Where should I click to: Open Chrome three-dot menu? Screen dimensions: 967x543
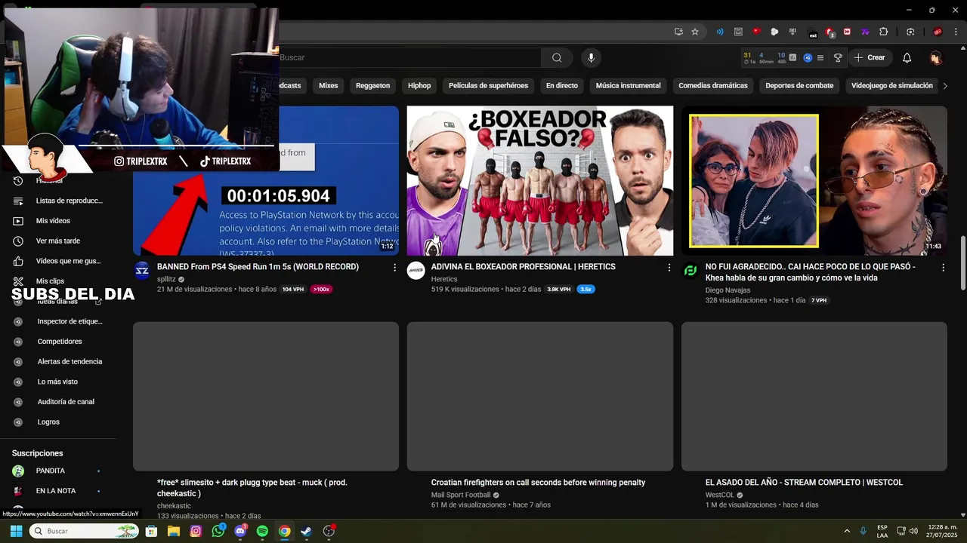[x=954, y=32]
